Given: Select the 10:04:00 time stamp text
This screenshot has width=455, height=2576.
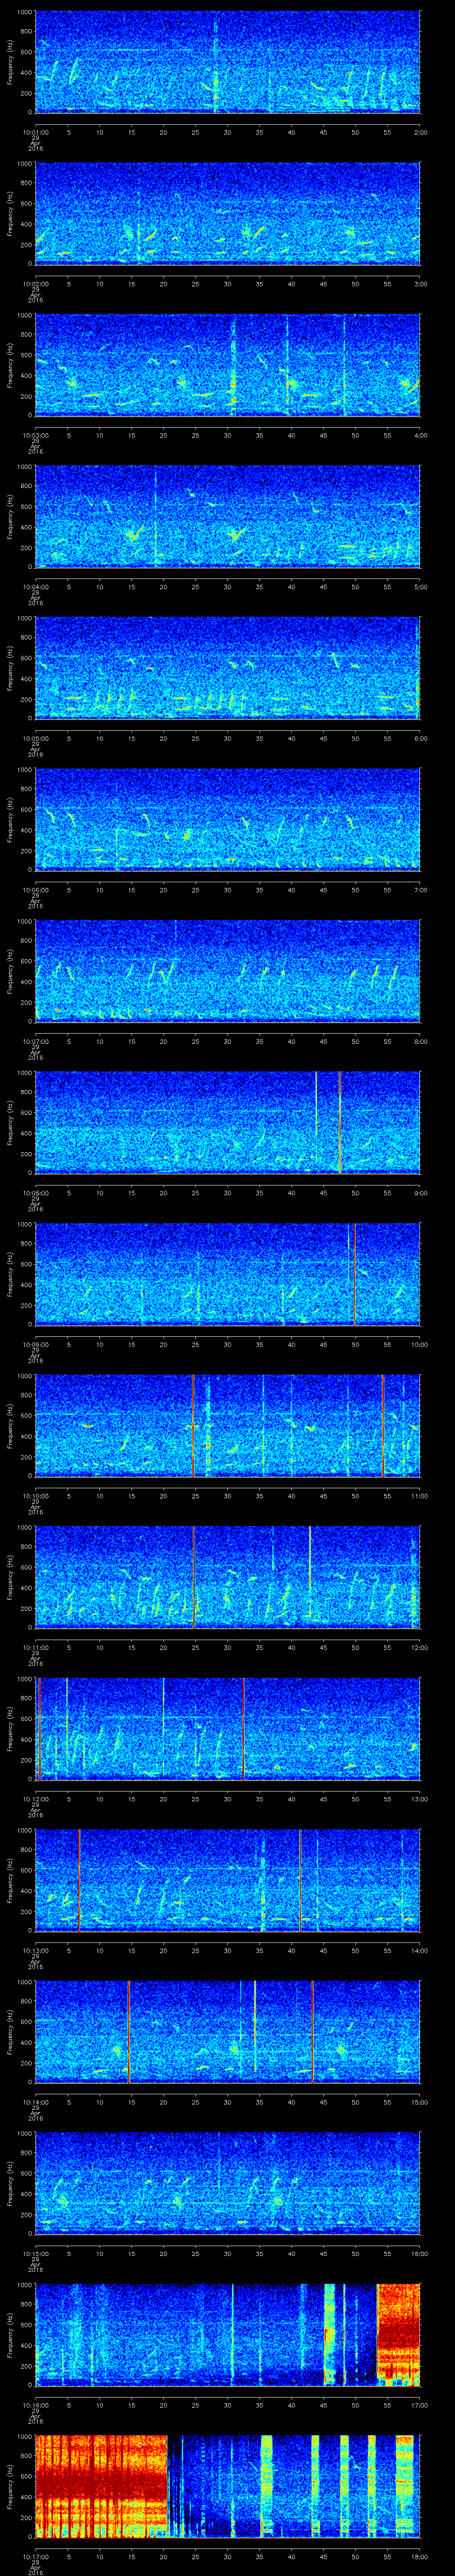Looking at the screenshot, I should click(35, 586).
